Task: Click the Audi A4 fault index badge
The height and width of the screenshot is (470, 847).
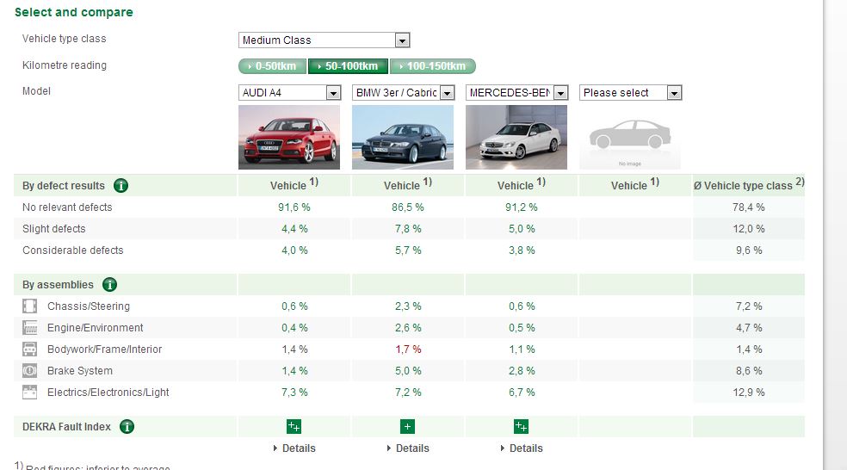Action: tap(294, 427)
